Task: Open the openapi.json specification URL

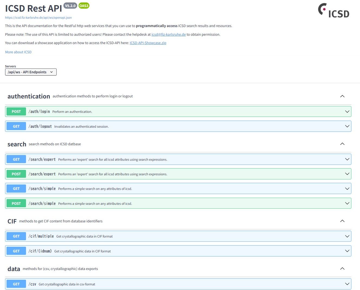Action: coord(38,17)
